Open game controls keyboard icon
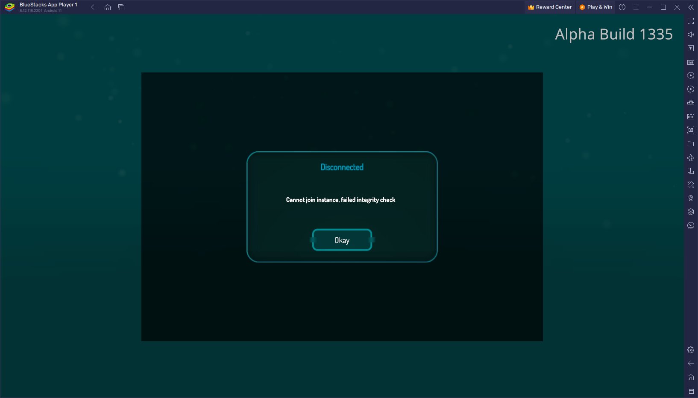698x398 pixels. pyautogui.click(x=691, y=62)
